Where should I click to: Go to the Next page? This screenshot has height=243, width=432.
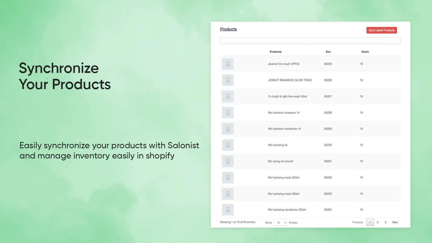point(395,222)
